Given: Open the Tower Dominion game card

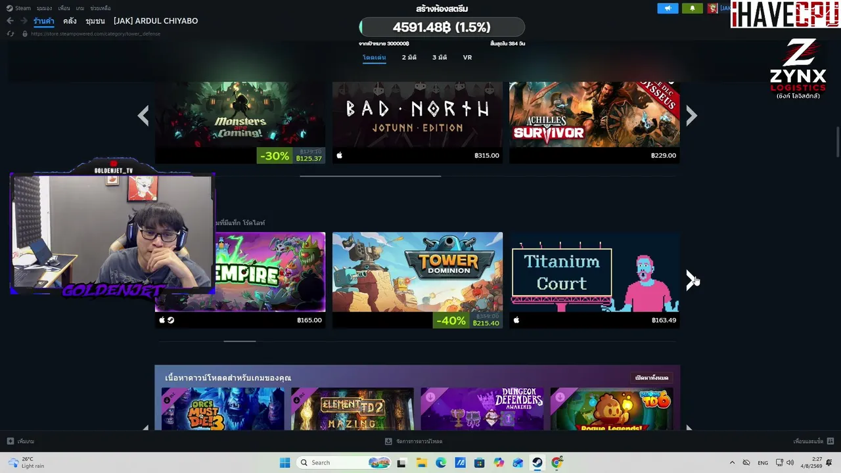Looking at the screenshot, I should click(417, 280).
